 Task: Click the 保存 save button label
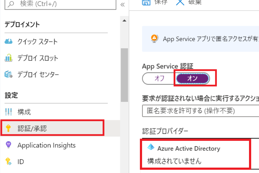pos(161,2)
